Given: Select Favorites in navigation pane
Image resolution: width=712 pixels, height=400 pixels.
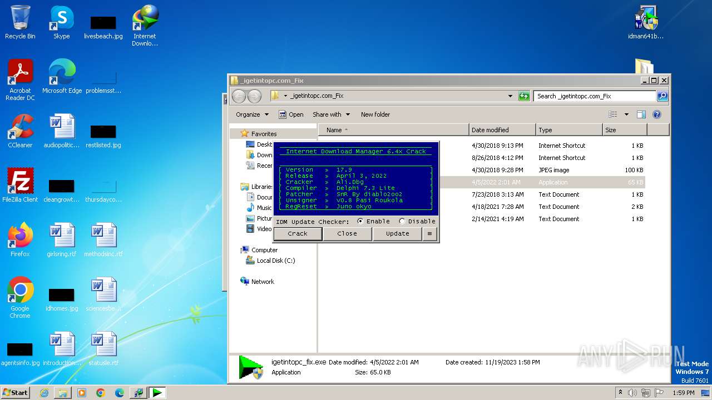Looking at the screenshot, I should pos(264,134).
